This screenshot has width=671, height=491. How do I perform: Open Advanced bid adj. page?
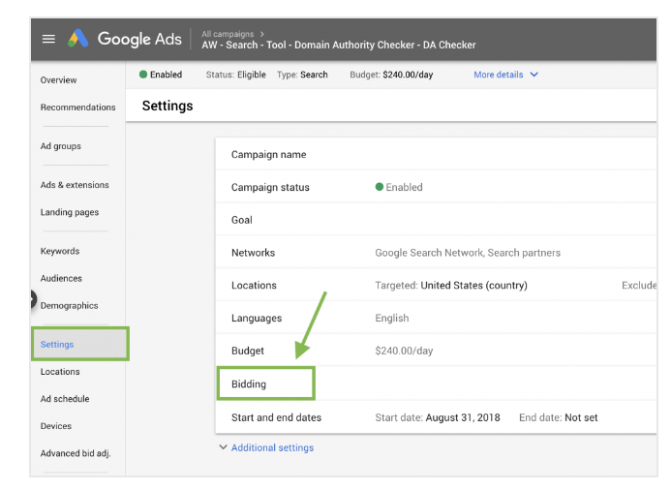pyautogui.click(x=76, y=453)
